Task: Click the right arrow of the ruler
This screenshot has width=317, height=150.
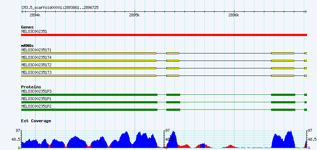Action: pyautogui.click(x=306, y=11)
